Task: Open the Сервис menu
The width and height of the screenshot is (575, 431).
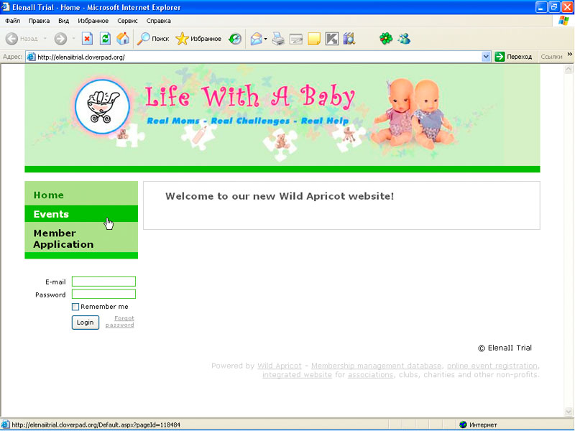Action: click(127, 21)
